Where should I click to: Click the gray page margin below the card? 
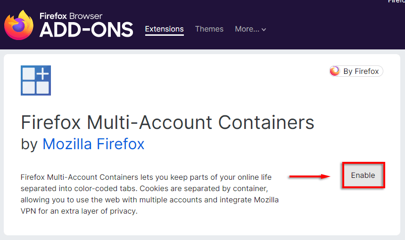[x=203, y=237]
